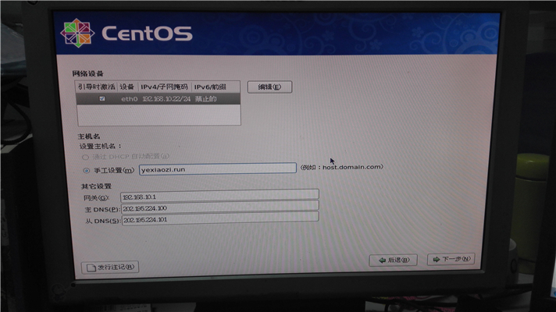The width and height of the screenshot is (556, 312).
Task: Click the Back (后退) button
Action: tap(393, 261)
